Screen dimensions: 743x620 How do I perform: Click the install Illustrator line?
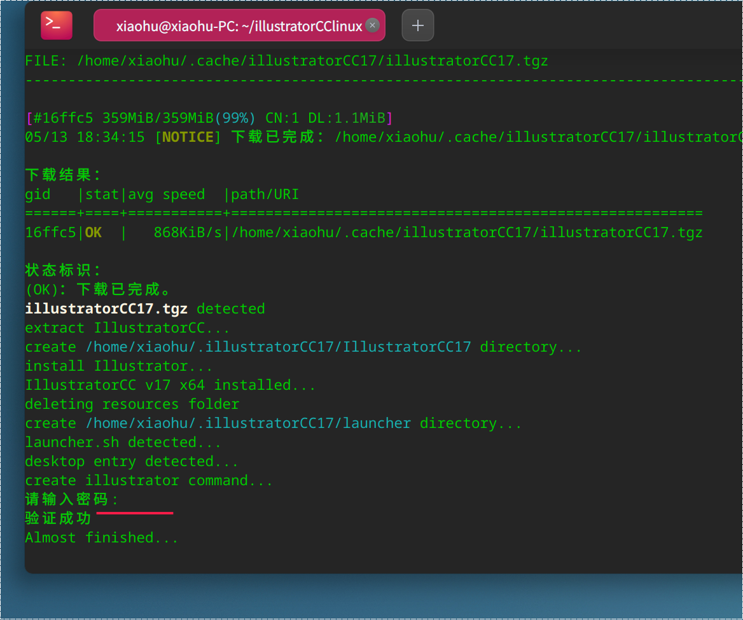[118, 366]
